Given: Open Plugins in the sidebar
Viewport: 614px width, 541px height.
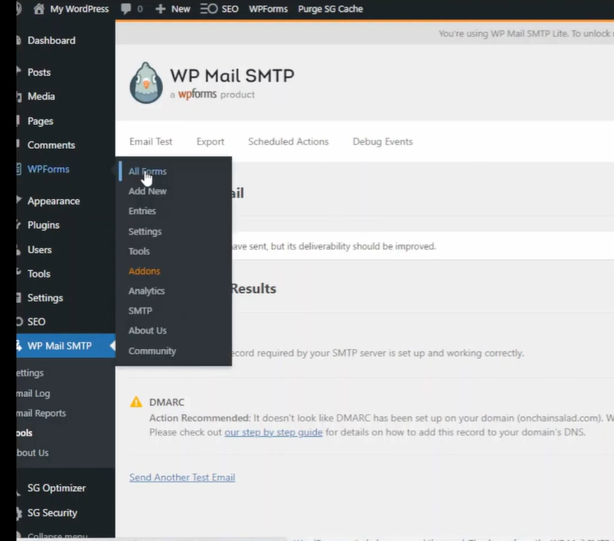Looking at the screenshot, I should click(x=44, y=226).
